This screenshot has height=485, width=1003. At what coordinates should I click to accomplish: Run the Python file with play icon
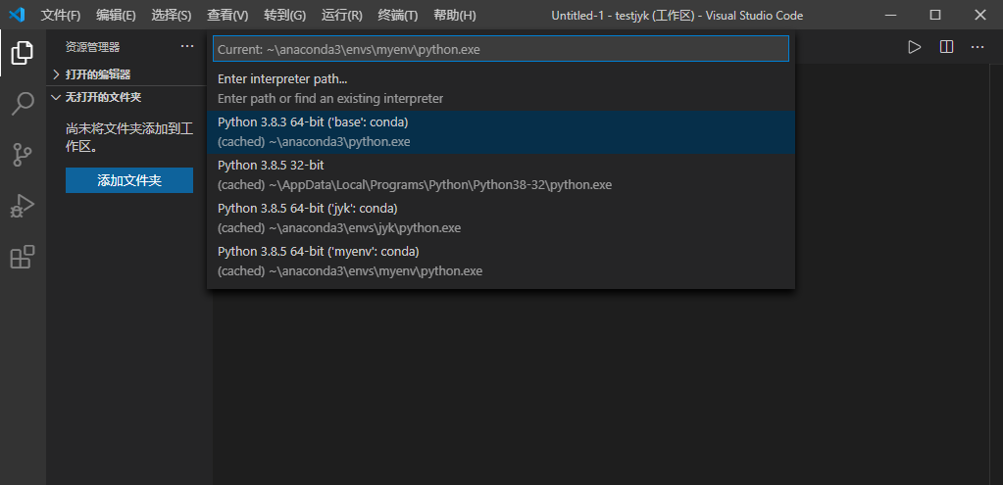915,47
